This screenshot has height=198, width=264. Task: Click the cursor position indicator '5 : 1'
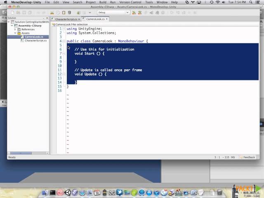217,157
